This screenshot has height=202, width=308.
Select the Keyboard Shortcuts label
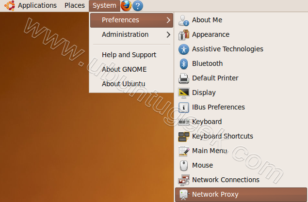[223, 136]
